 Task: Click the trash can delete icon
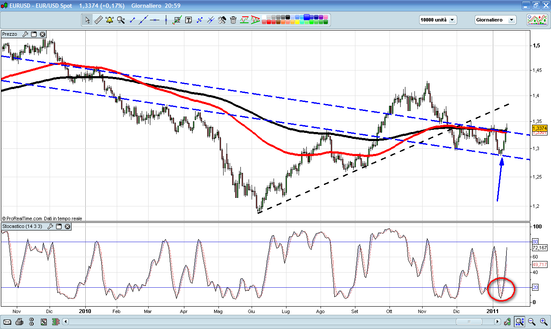click(x=233, y=20)
